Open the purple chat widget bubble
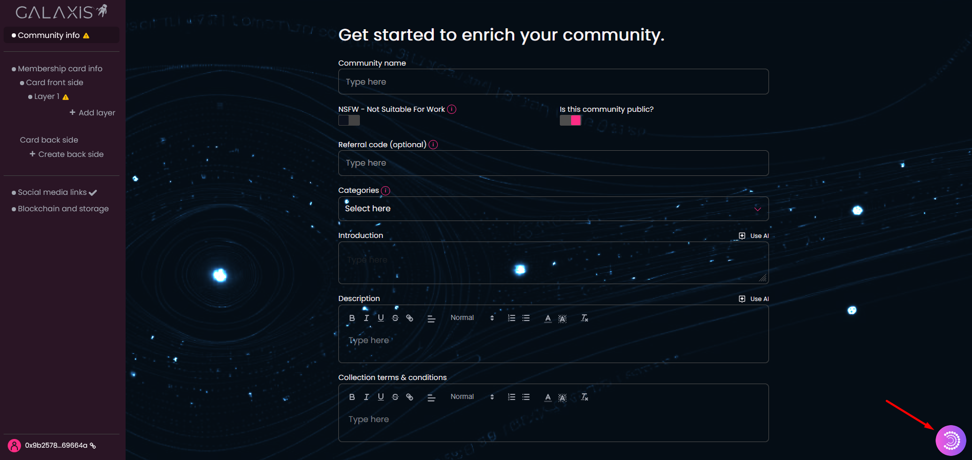Screen dimensions: 972x460 coord(950,440)
